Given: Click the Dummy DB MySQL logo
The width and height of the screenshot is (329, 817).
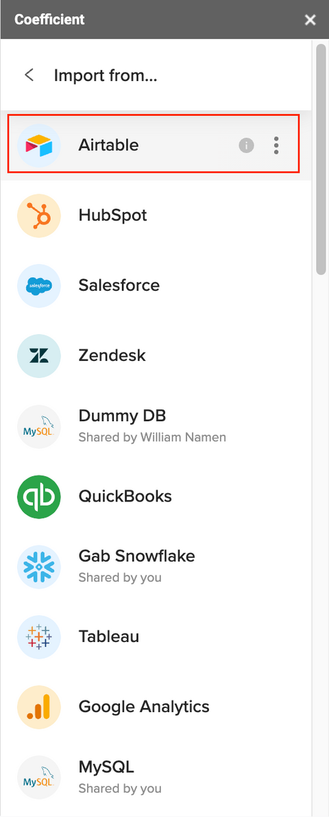Looking at the screenshot, I should (x=39, y=426).
